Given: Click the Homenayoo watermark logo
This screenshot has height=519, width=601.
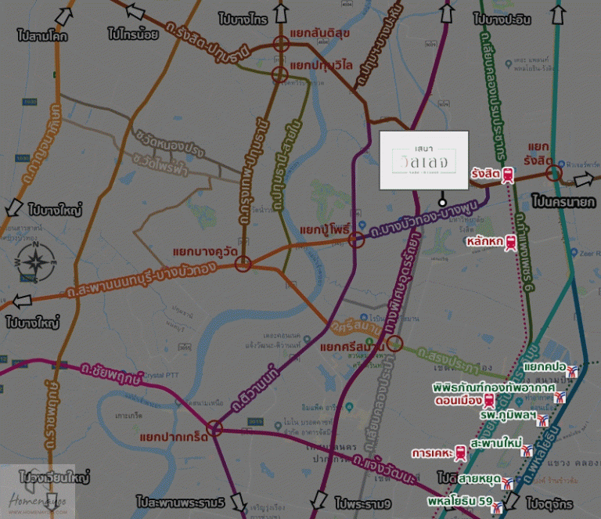Looking at the screenshot, I should [38, 492].
